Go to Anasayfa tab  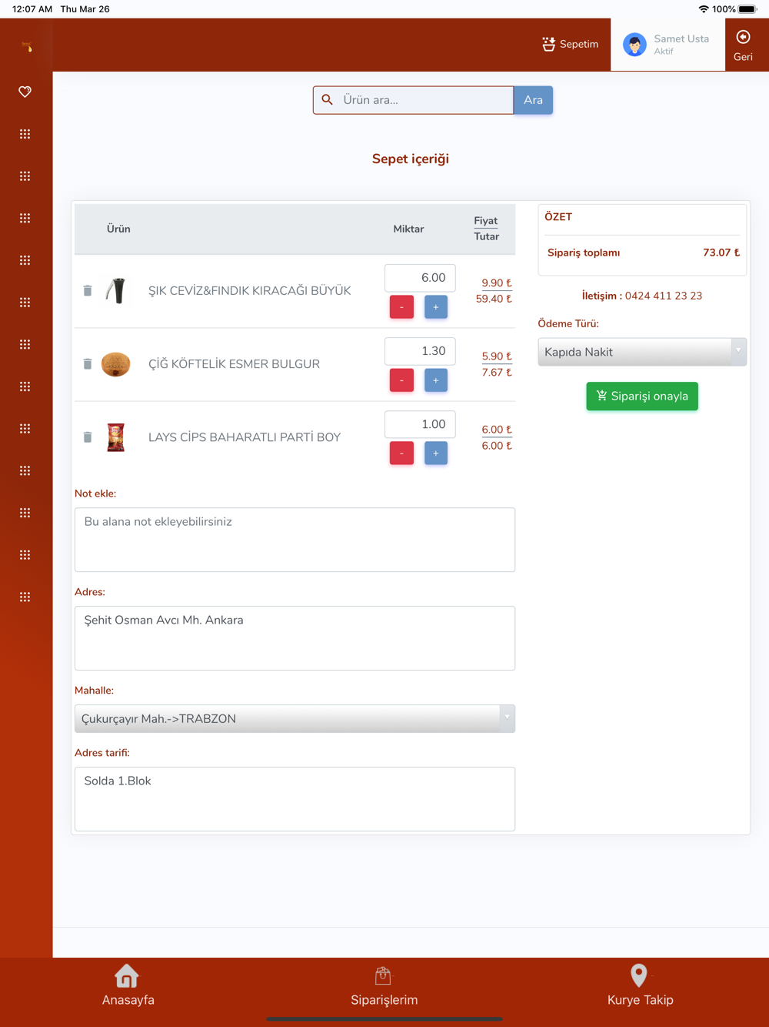pyautogui.click(x=128, y=985)
